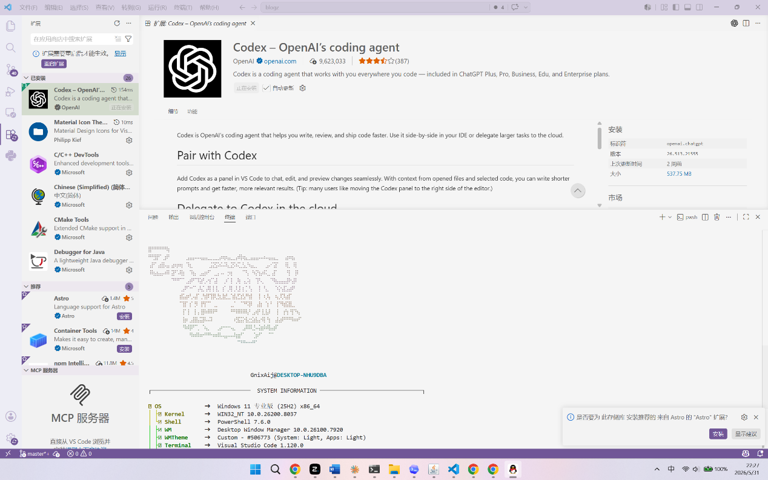Screen dimensions: 768x480
Task: Open the openai.com publisher link
Action: click(x=280, y=61)
